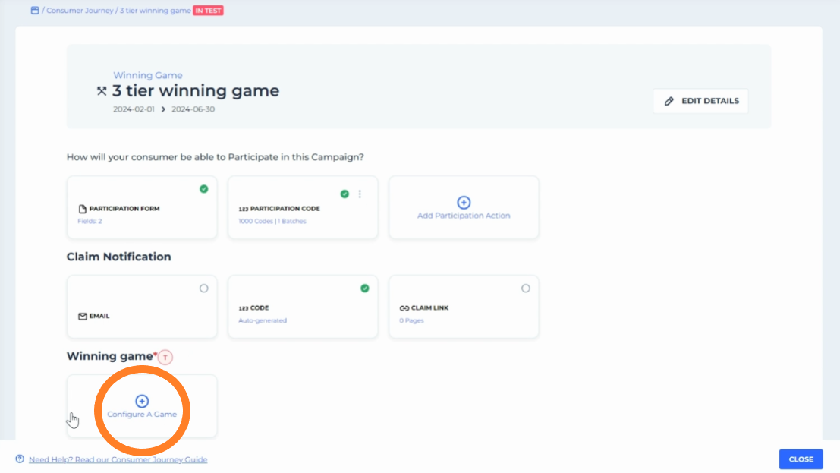Open the Consumer Journey Guide help link
Viewport: 840px width, 473px height.
coord(118,459)
